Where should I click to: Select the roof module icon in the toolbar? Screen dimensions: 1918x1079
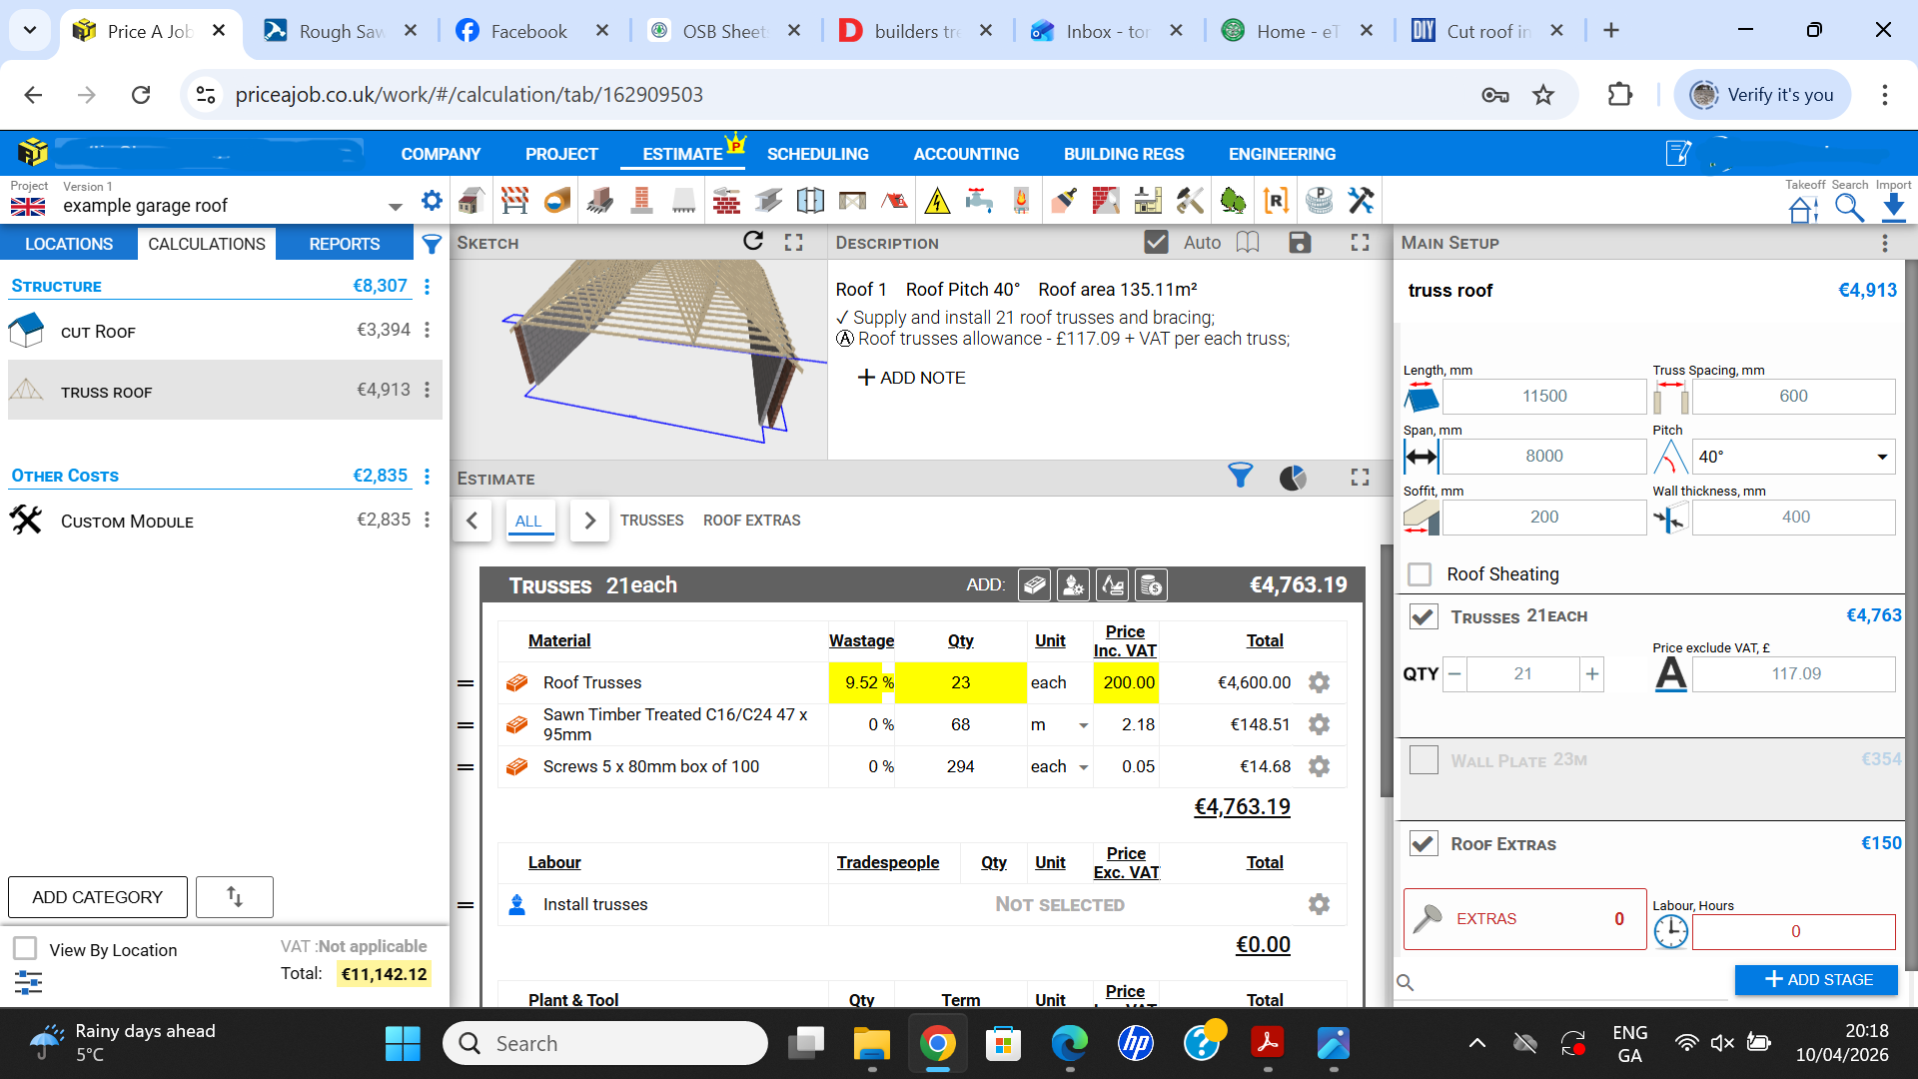click(894, 201)
